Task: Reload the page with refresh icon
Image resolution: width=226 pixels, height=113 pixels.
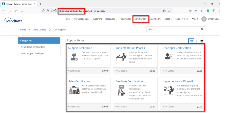Action: 16,11
